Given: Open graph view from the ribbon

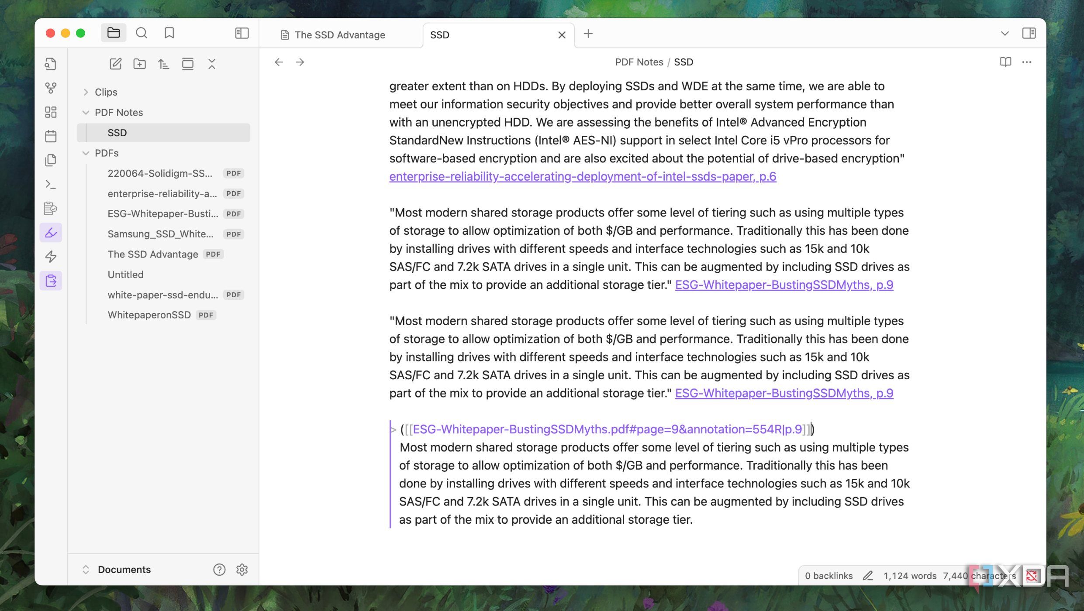Looking at the screenshot, I should (x=51, y=88).
